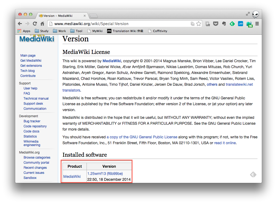The height and width of the screenshot is (204, 277).
Task: Open the Sandbox link
Action: [30, 178]
